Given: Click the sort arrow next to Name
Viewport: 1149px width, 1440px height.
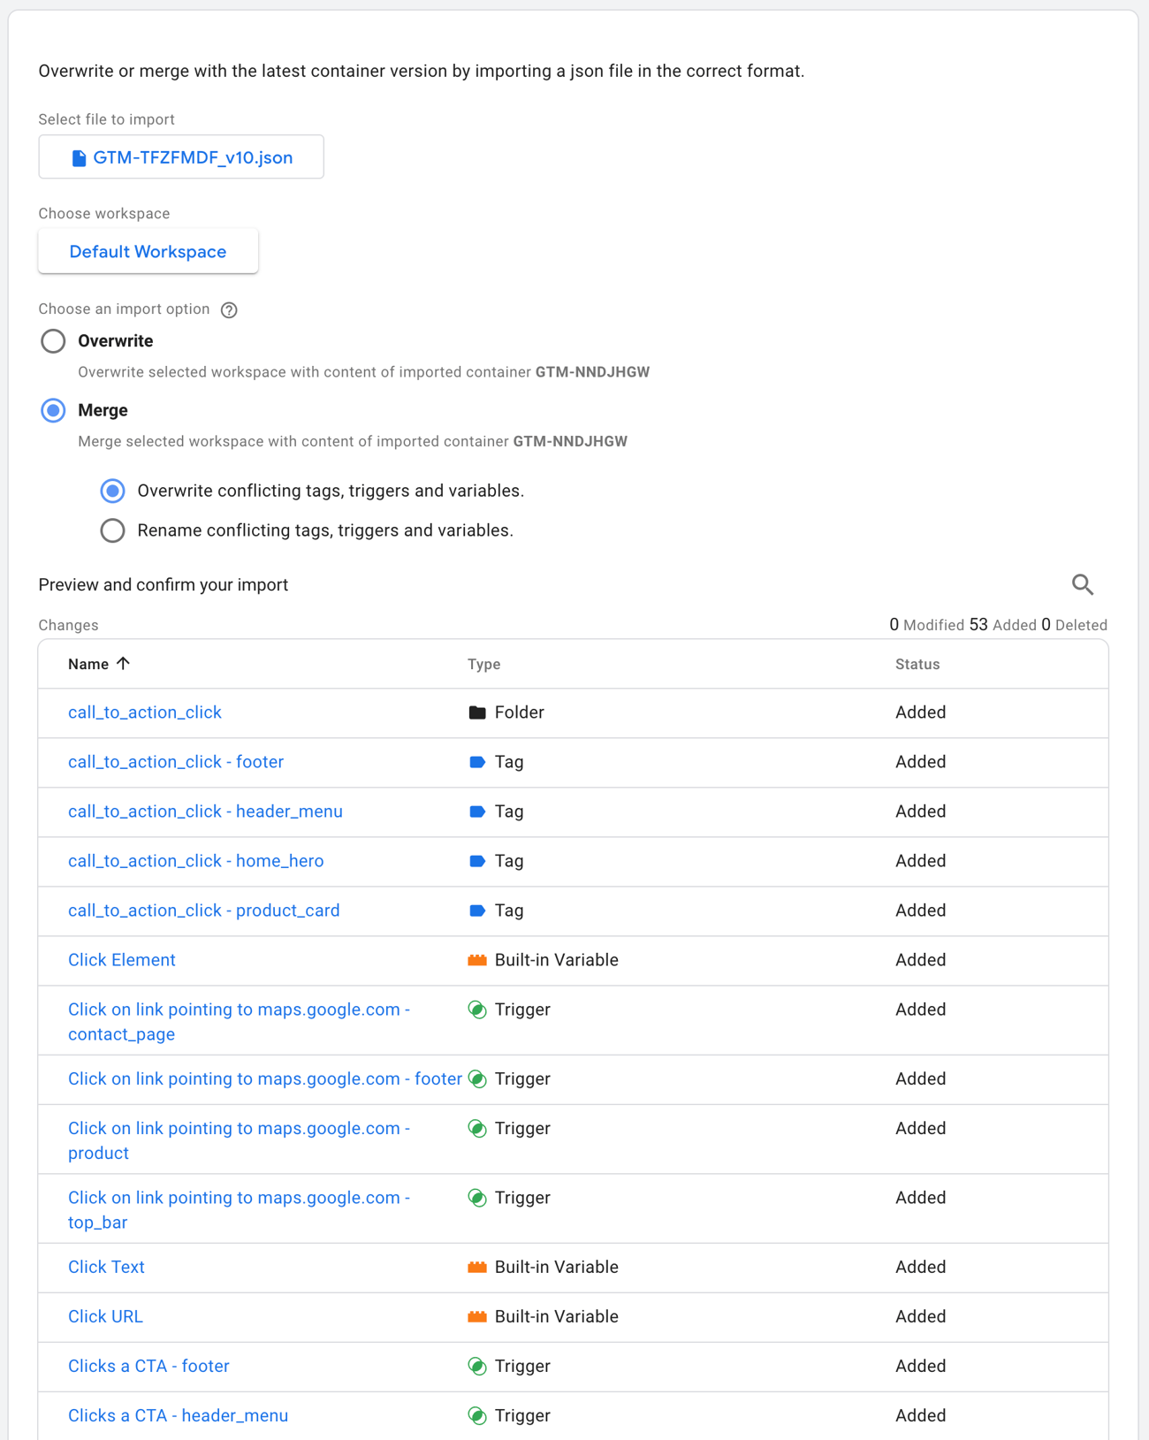Looking at the screenshot, I should [x=124, y=663].
